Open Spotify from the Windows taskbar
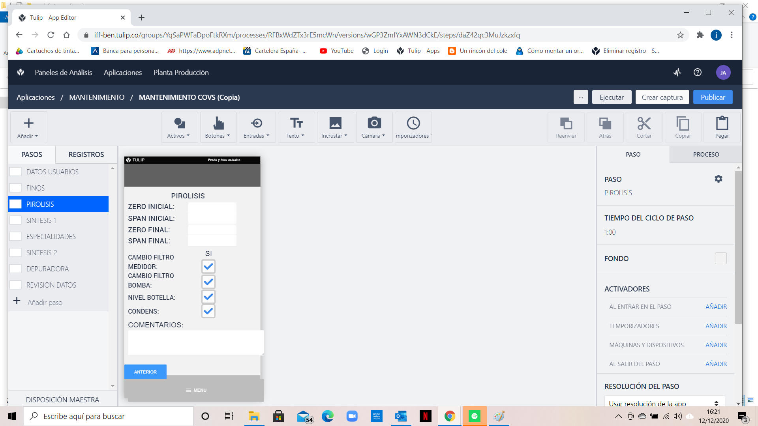Viewport: 758px width, 426px height. point(474,416)
